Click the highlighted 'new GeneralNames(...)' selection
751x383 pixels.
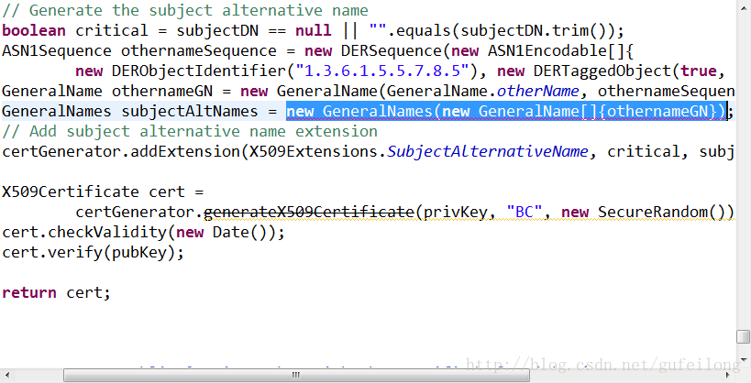pos(507,111)
